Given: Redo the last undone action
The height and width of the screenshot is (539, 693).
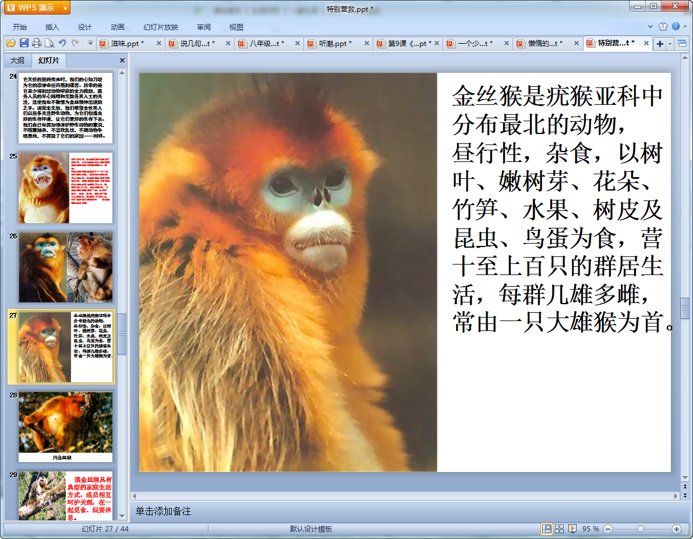Looking at the screenshot, I should 75,43.
